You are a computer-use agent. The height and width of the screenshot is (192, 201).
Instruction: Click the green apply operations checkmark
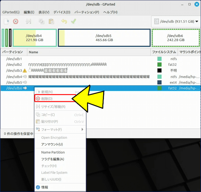click(73, 21)
